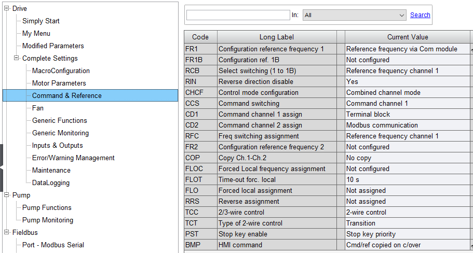Sort by the Code column header
The image size is (473, 253).
(200, 37)
